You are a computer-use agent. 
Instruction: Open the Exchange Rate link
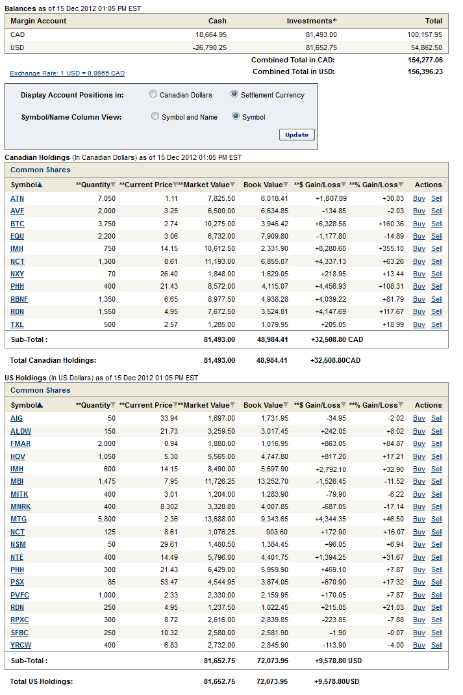pyautogui.click(x=67, y=73)
